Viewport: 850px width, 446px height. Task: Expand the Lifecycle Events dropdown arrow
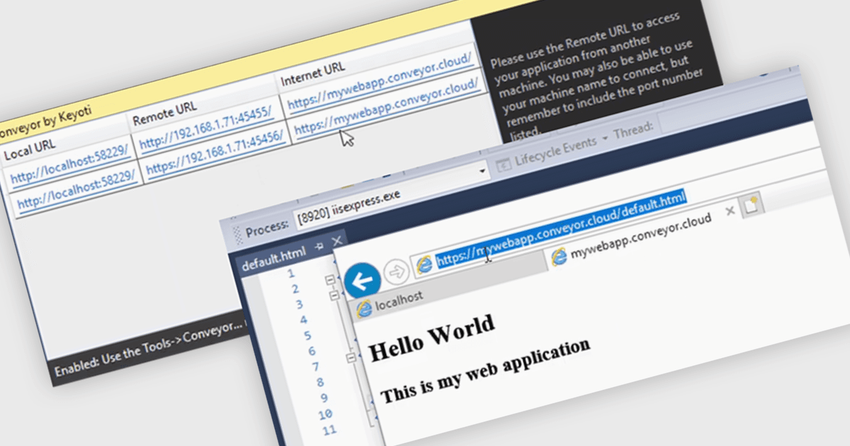(x=605, y=137)
